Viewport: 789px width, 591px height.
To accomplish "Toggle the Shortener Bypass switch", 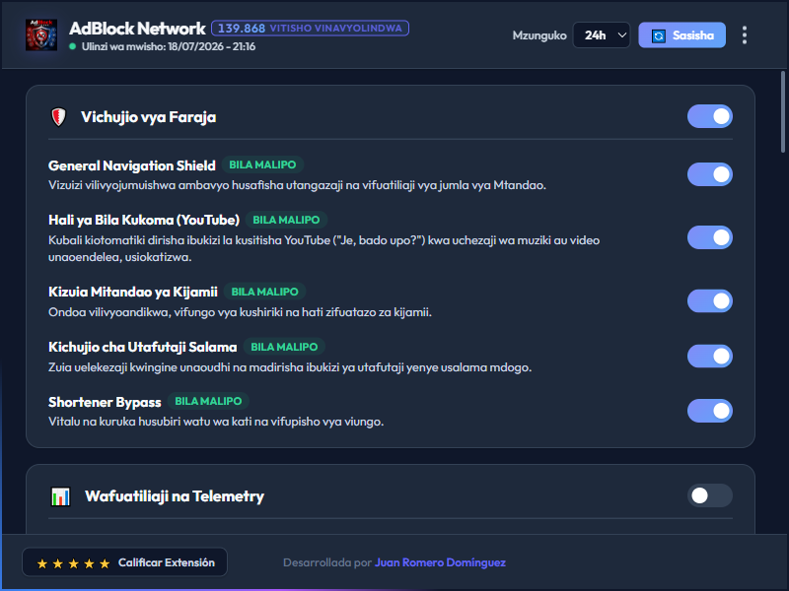I will (709, 411).
